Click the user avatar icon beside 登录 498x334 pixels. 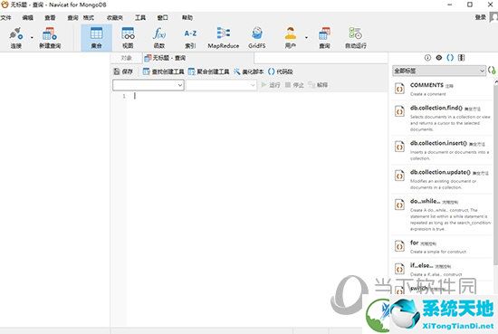[x=493, y=17]
